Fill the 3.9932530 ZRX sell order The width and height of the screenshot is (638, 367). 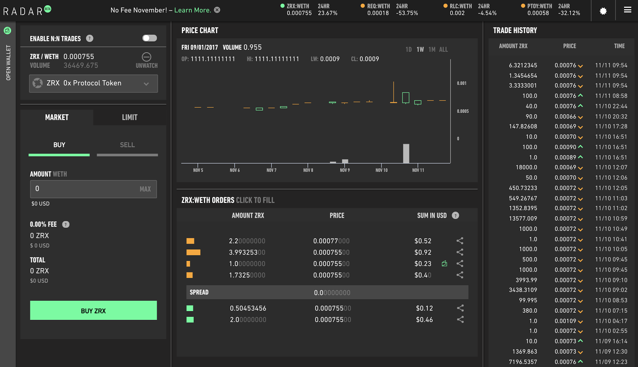327,252
